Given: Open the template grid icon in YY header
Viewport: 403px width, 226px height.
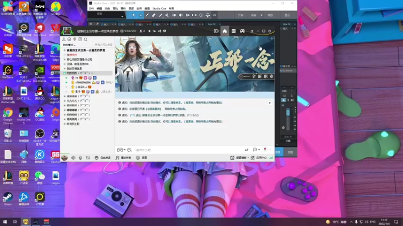Looking at the screenshot, I should [233, 31].
